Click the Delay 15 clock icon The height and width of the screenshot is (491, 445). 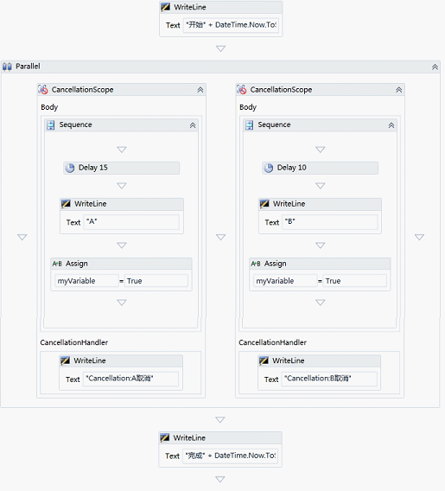pyautogui.click(x=70, y=168)
